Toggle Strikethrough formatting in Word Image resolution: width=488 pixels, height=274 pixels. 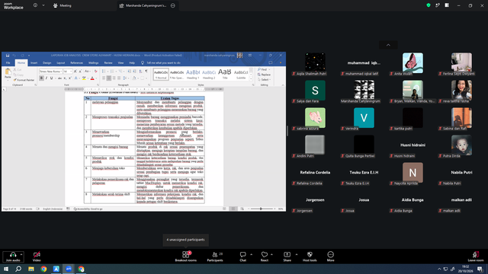tap(59, 78)
